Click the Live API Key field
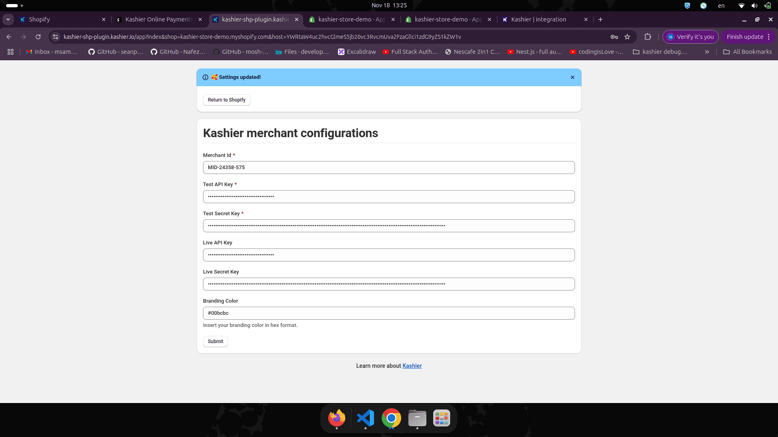Viewport: 778px width, 437px height. coord(389,255)
